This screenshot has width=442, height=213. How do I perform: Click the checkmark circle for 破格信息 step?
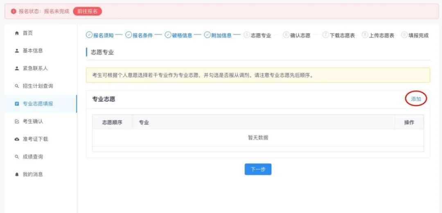pos(168,35)
